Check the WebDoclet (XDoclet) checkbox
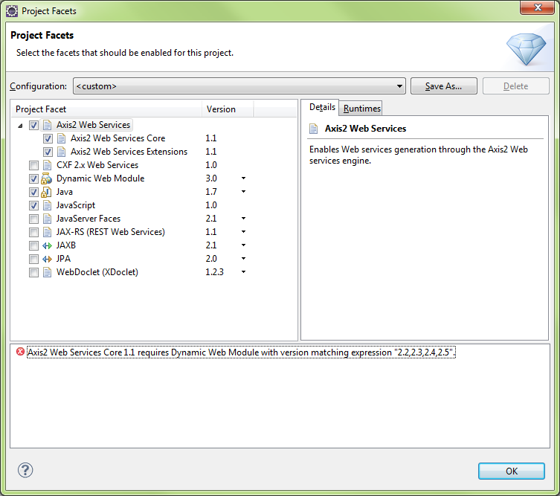 (x=33, y=272)
